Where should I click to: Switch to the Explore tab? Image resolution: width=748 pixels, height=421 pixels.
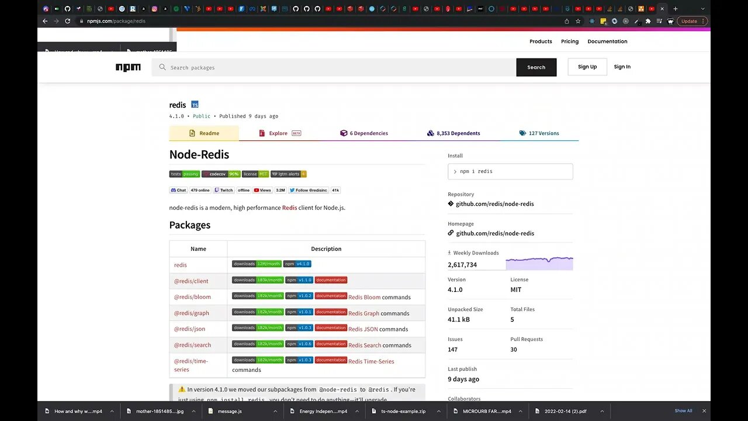tap(279, 133)
